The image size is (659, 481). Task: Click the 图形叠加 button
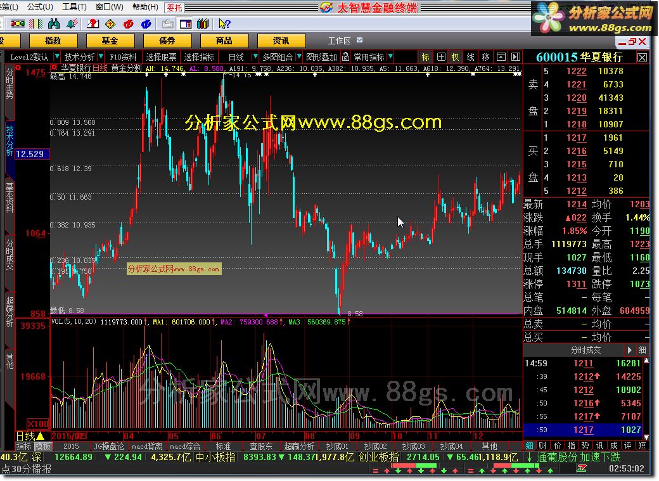click(x=321, y=57)
